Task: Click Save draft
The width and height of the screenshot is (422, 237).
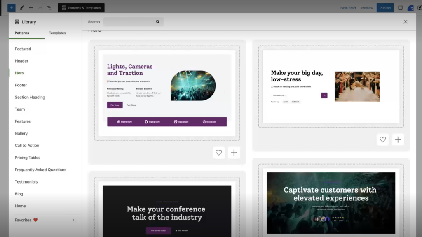Action: (x=348, y=8)
